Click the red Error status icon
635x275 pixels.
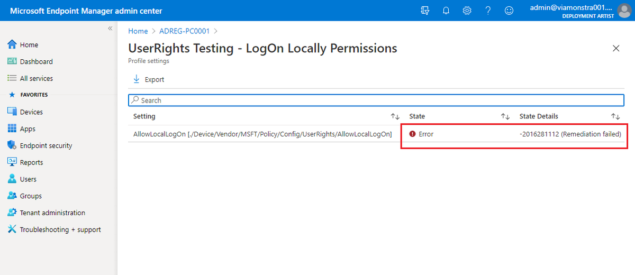(413, 134)
